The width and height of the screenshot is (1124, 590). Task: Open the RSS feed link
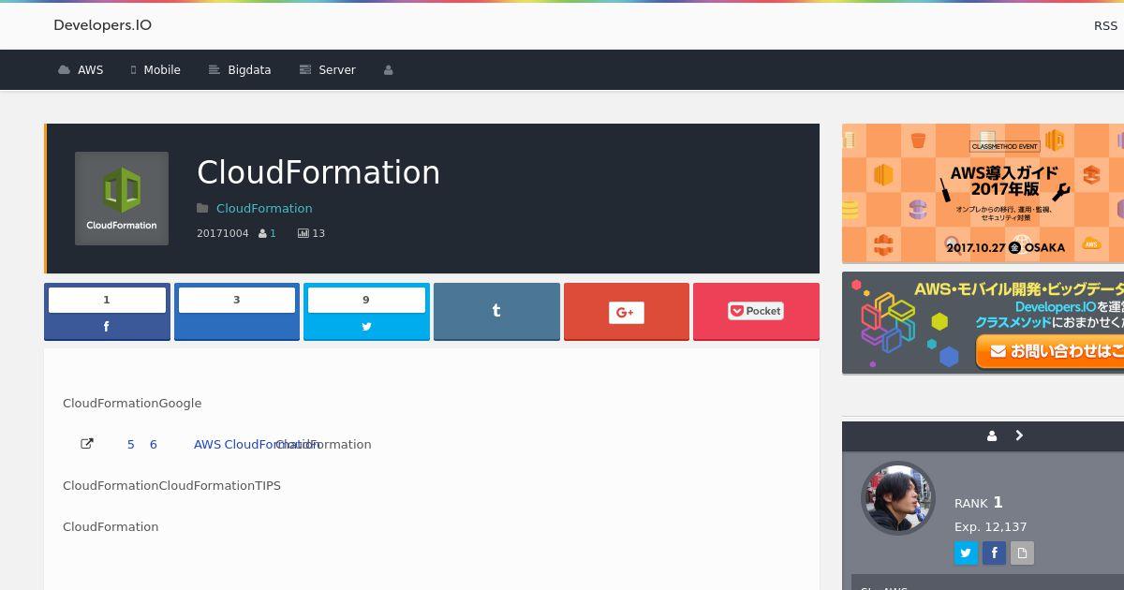point(1105,25)
